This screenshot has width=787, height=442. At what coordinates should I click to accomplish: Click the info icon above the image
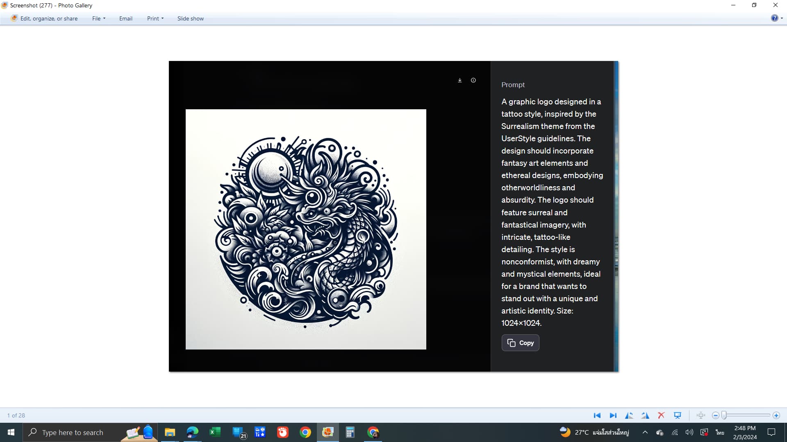[x=473, y=80]
